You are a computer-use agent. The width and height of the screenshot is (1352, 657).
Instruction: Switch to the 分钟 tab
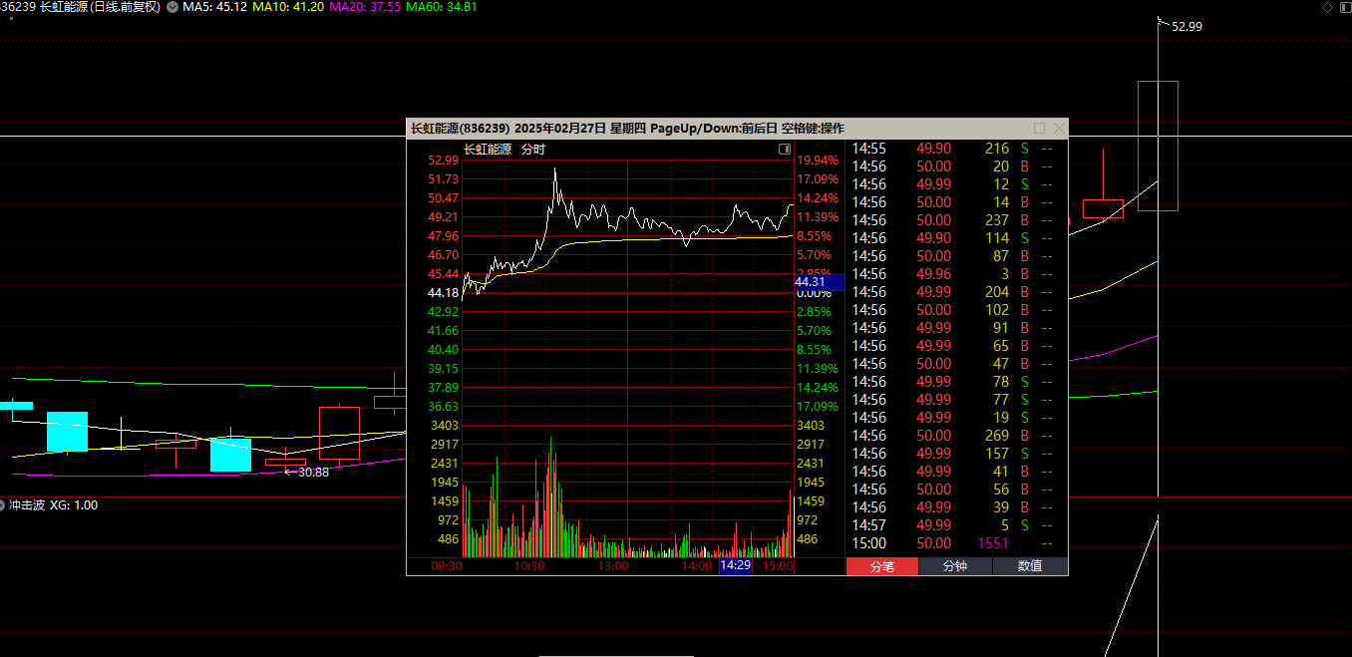click(955, 566)
